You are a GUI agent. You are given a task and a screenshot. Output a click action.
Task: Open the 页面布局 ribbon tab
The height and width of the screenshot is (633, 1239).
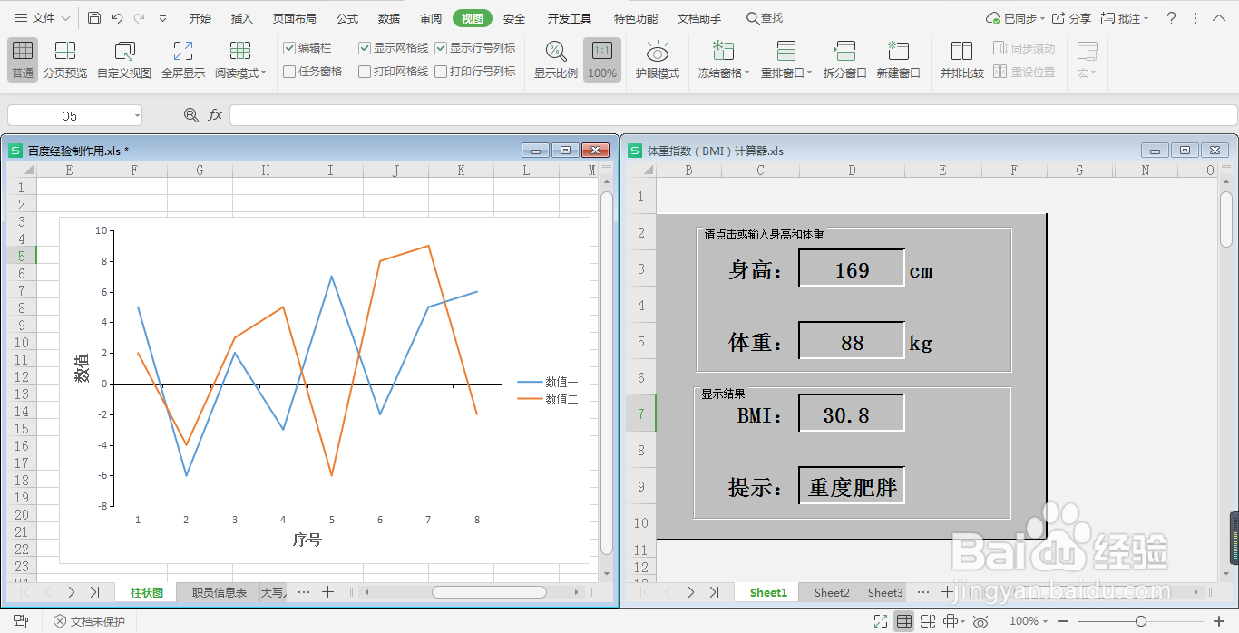click(295, 18)
